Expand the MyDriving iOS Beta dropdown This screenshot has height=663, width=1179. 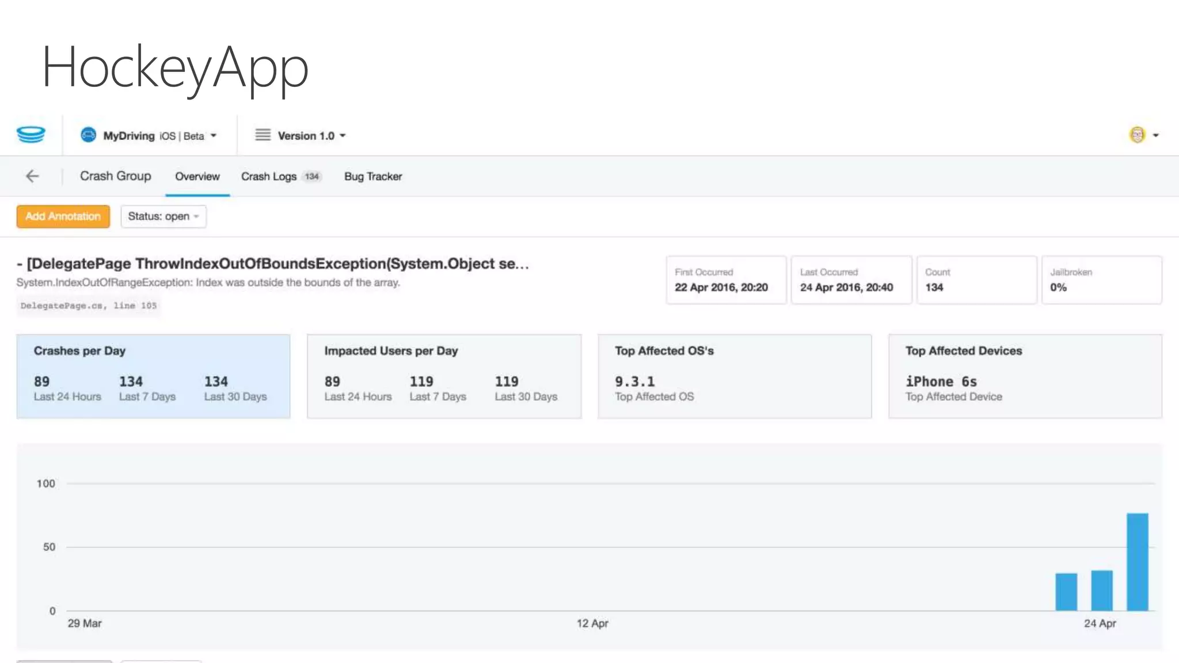[x=214, y=136]
